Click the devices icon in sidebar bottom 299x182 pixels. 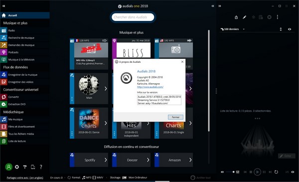pyautogui.click(x=33, y=167)
